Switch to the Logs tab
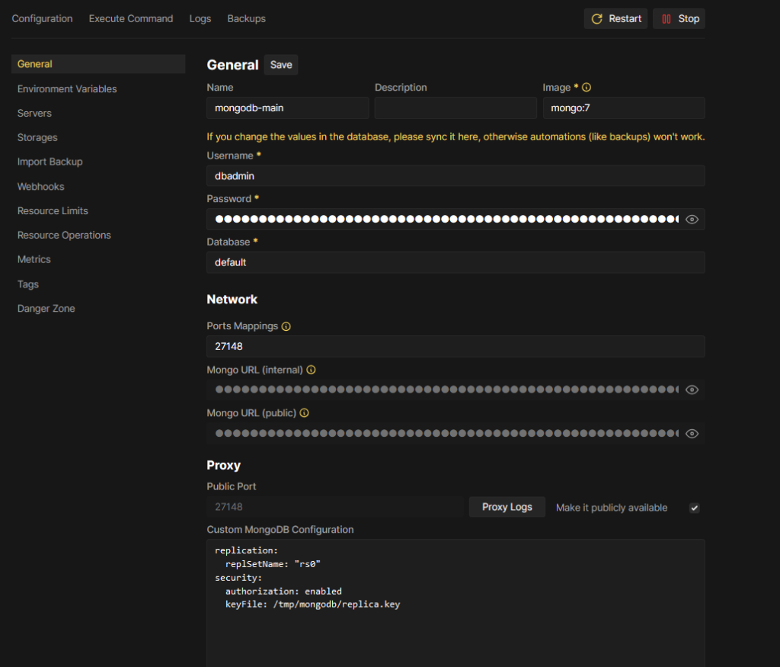Viewport: 780px width, 667px height. point(200,18)
